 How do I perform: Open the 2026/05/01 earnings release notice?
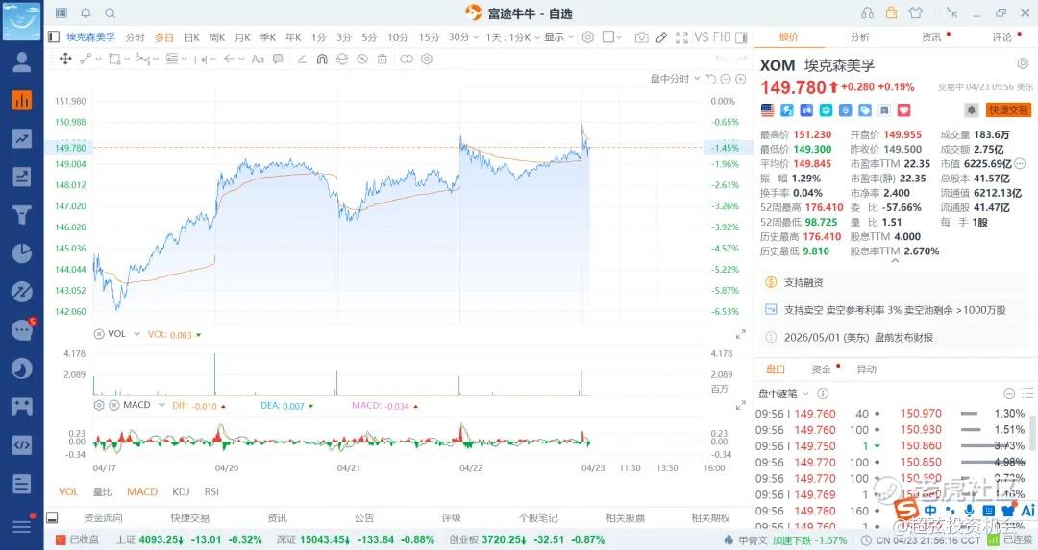point(896,337)
